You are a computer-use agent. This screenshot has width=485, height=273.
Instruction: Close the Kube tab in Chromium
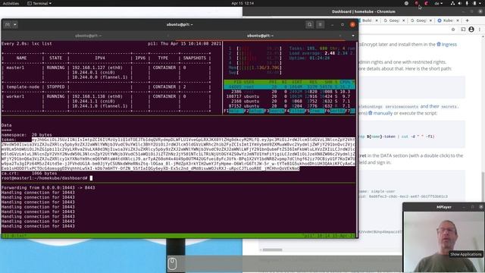(458, 20)
